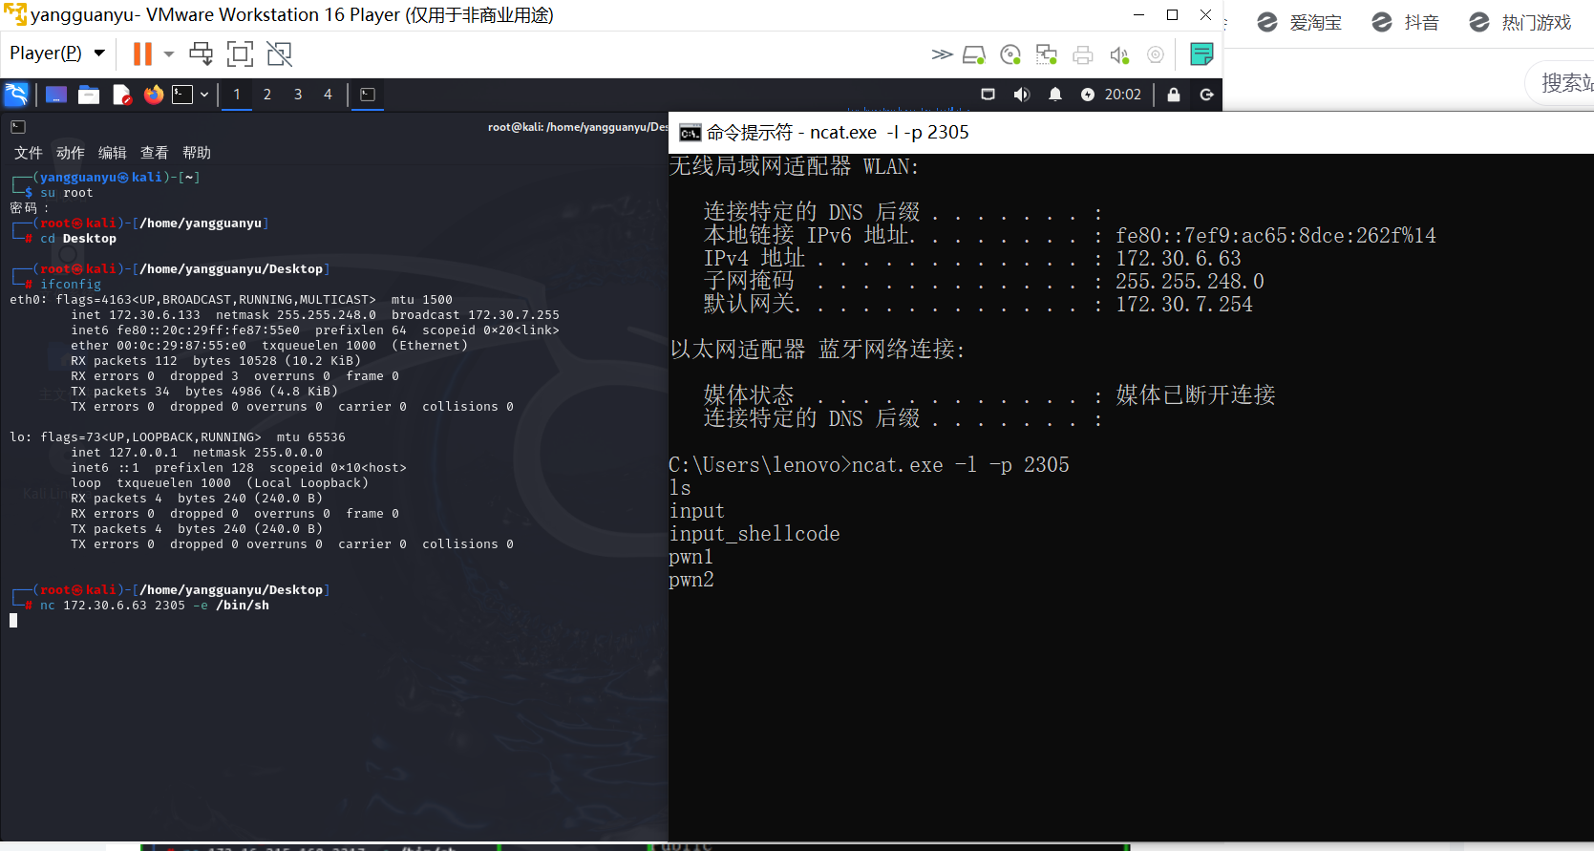The image size is (1594, 851).
Task: Open the file manager in Kali panel
Action: point(89,95)
